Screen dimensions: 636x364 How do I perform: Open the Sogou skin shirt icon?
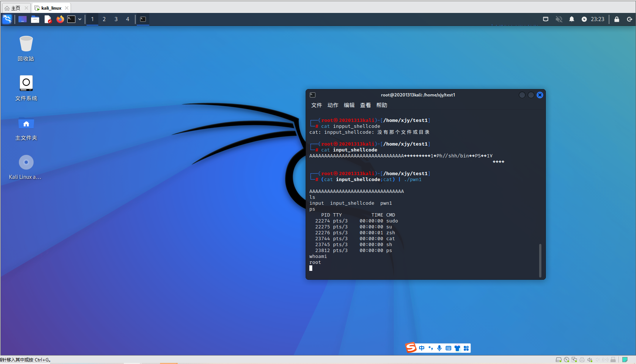(458, 348)
